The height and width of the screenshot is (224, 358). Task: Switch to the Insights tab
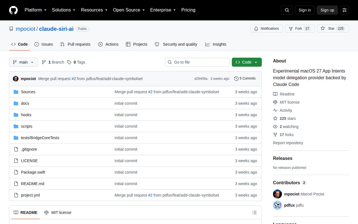pyautogui.click(x=216, y=44)
